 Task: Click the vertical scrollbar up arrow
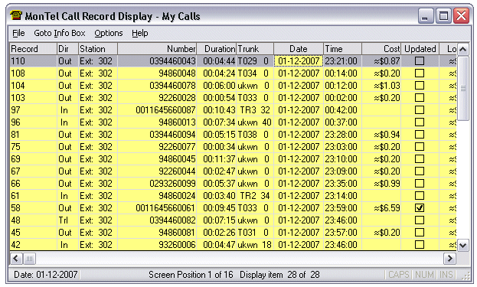coord(463,49)
